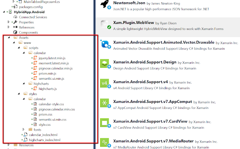Click the pignose.calendar.min.js file icon
Screen dimensions: 240x149
coord(35,68)
